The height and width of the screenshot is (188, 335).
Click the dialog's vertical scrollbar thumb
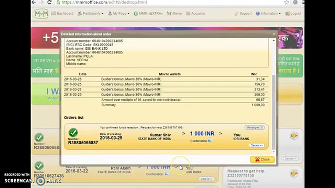coord(274,112)
